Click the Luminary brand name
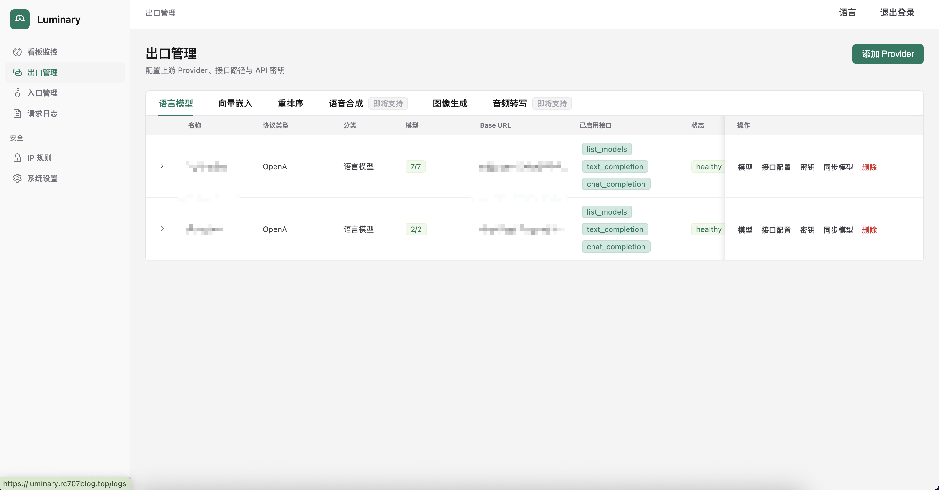 pyautogui.click(x=59, y=19)
